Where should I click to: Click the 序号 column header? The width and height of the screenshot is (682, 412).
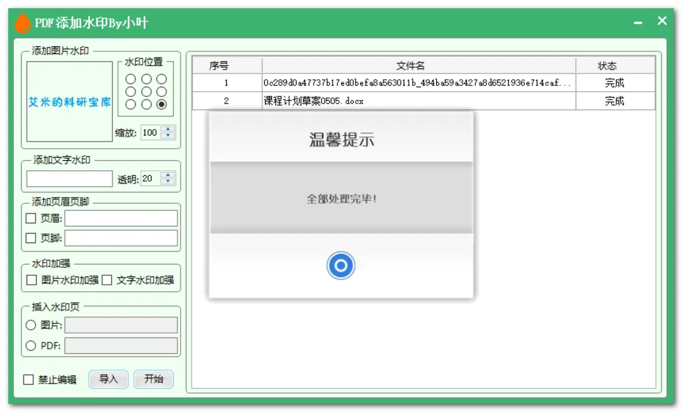coord(227,65)
